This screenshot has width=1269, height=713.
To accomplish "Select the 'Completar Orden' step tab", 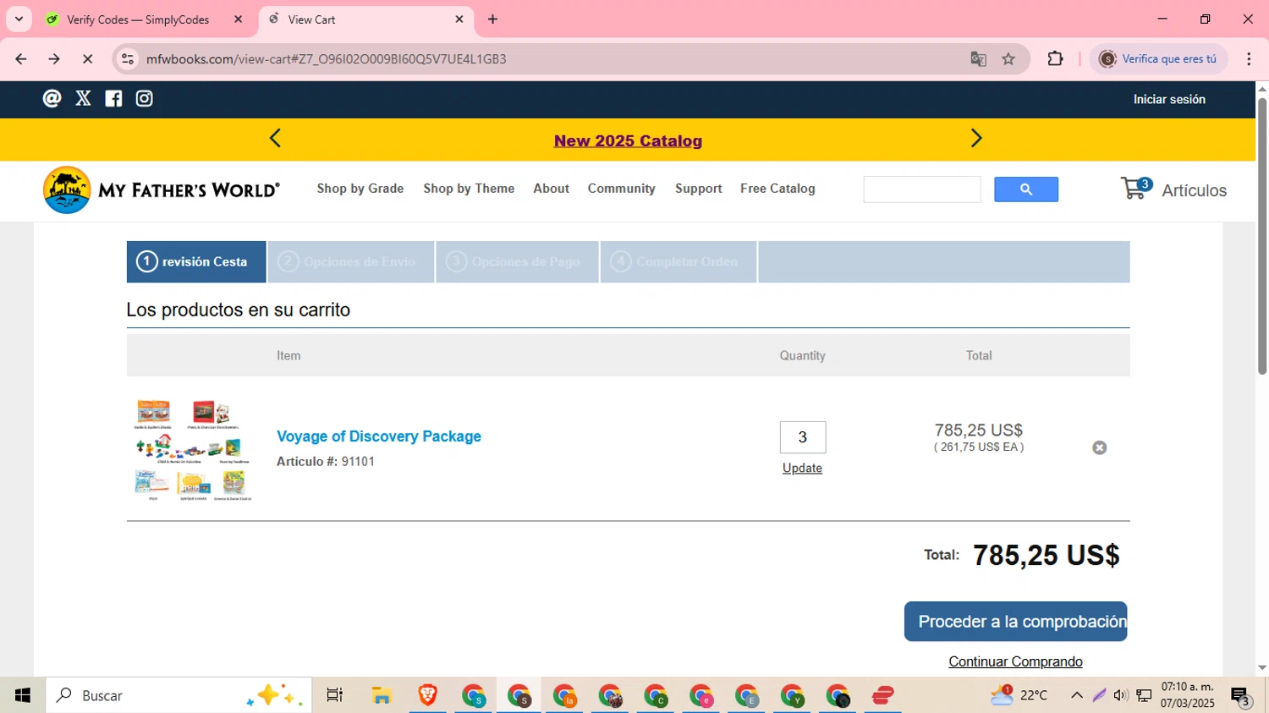I will (x=678, y=261).
